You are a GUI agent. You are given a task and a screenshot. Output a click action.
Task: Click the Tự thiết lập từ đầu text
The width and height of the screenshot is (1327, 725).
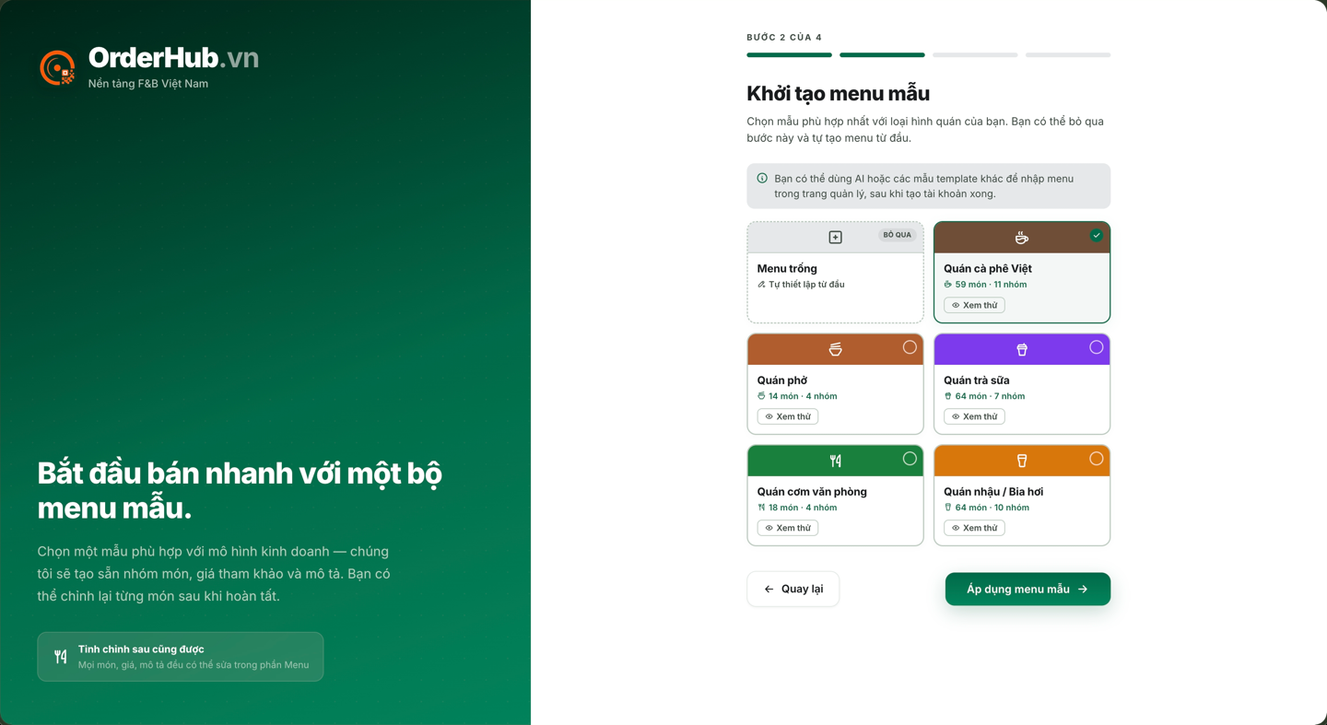click(806, 285)
